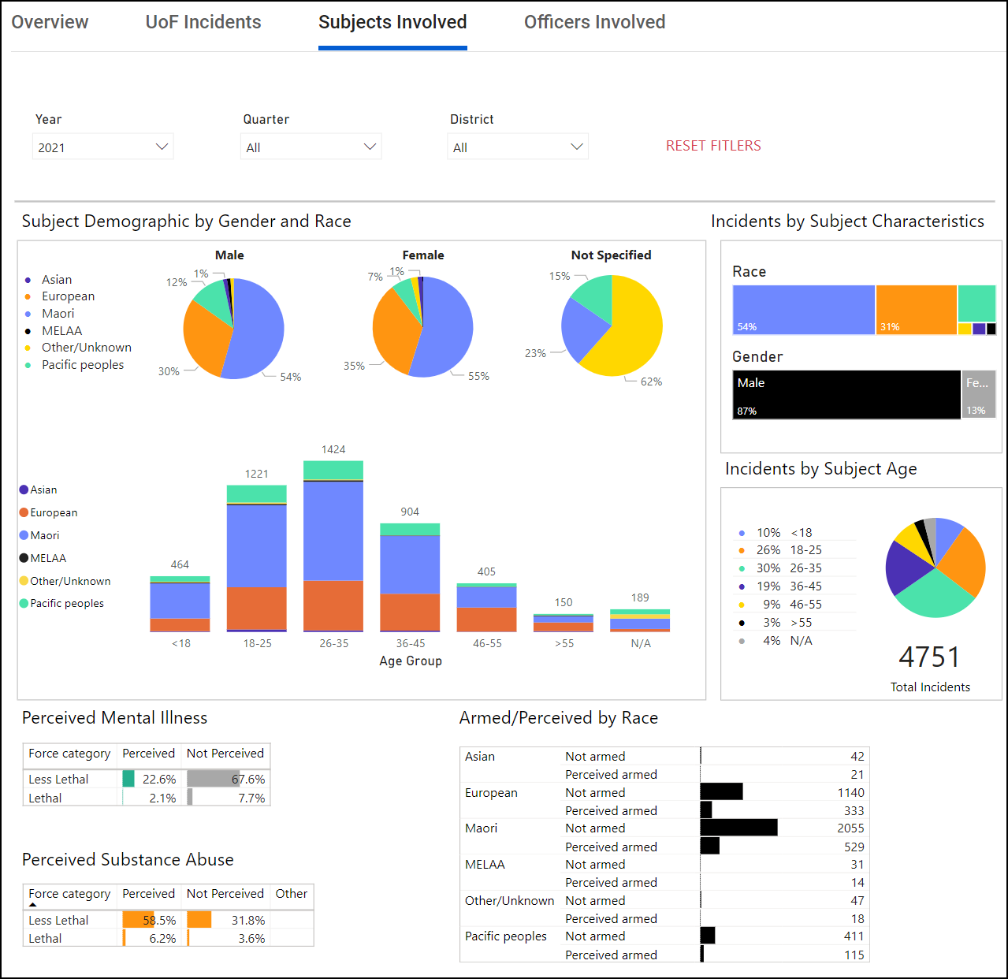Click the European legend dot on age group chart
This screenshot has width=1008, height=979.
[24, 512]
